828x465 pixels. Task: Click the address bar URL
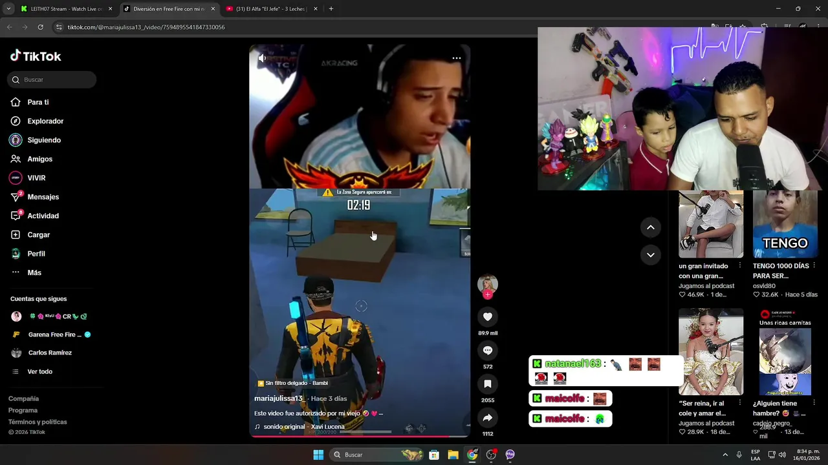click(146, 27)
